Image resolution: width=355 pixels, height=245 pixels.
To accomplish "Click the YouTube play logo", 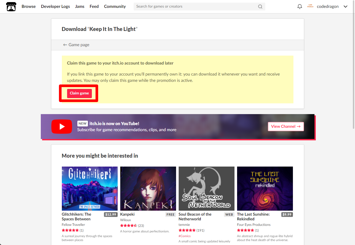I will tap(62, 126).
